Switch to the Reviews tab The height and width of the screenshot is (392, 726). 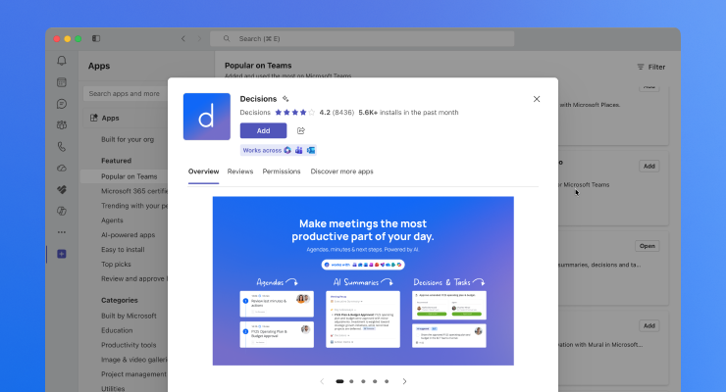point(240,171)
